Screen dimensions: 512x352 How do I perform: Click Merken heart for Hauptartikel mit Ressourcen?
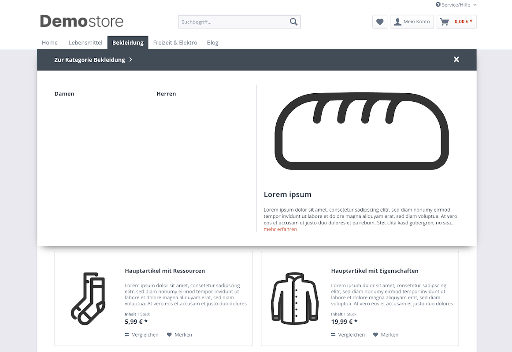169,335
